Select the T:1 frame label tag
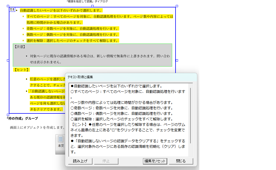Screen dimensions: 276x170 [x=12, y=10]
